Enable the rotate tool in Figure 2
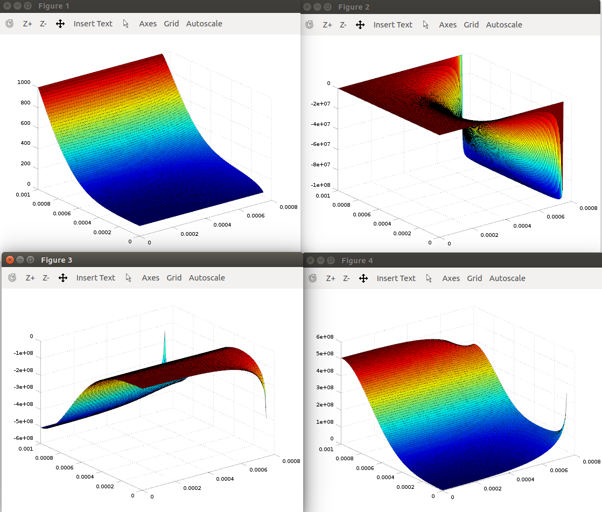 309,25
